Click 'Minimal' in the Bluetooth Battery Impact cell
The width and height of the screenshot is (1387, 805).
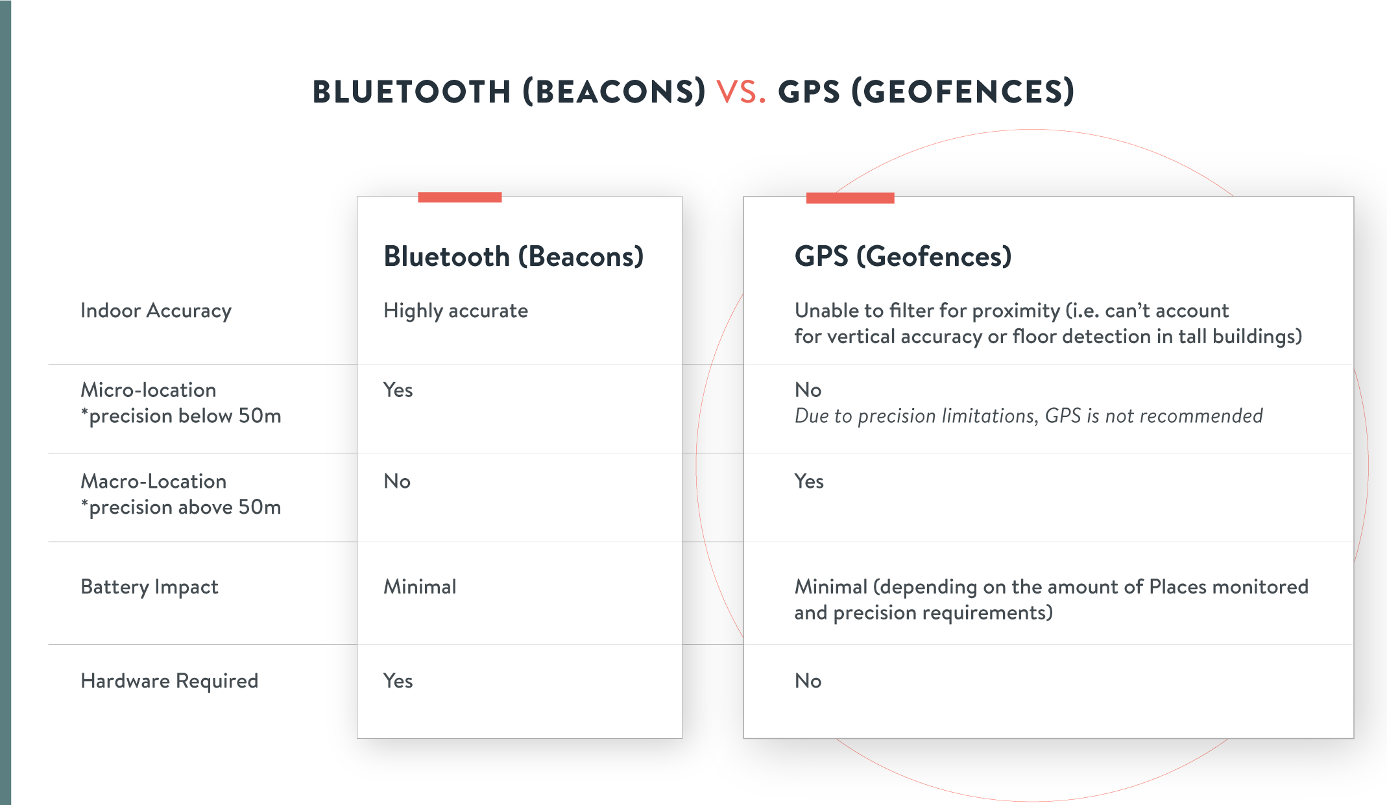pos(420,587)
